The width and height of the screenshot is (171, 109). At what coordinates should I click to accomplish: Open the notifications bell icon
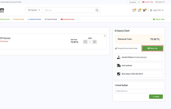tap(139, 10)
